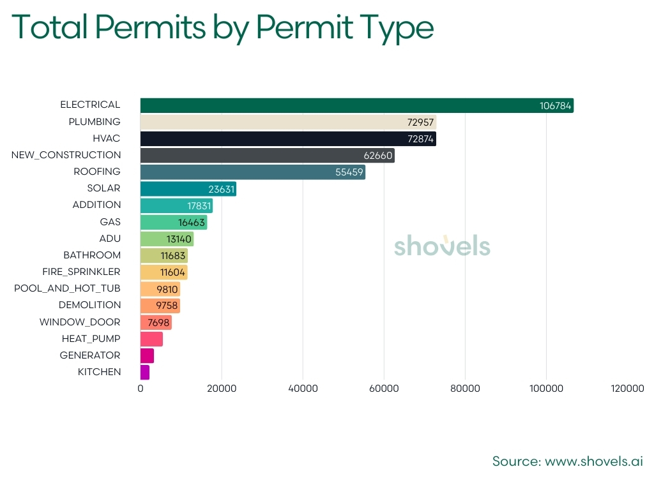Click the Total Permits by Permit Type title
654x490 pixels.
coord(223,28)
